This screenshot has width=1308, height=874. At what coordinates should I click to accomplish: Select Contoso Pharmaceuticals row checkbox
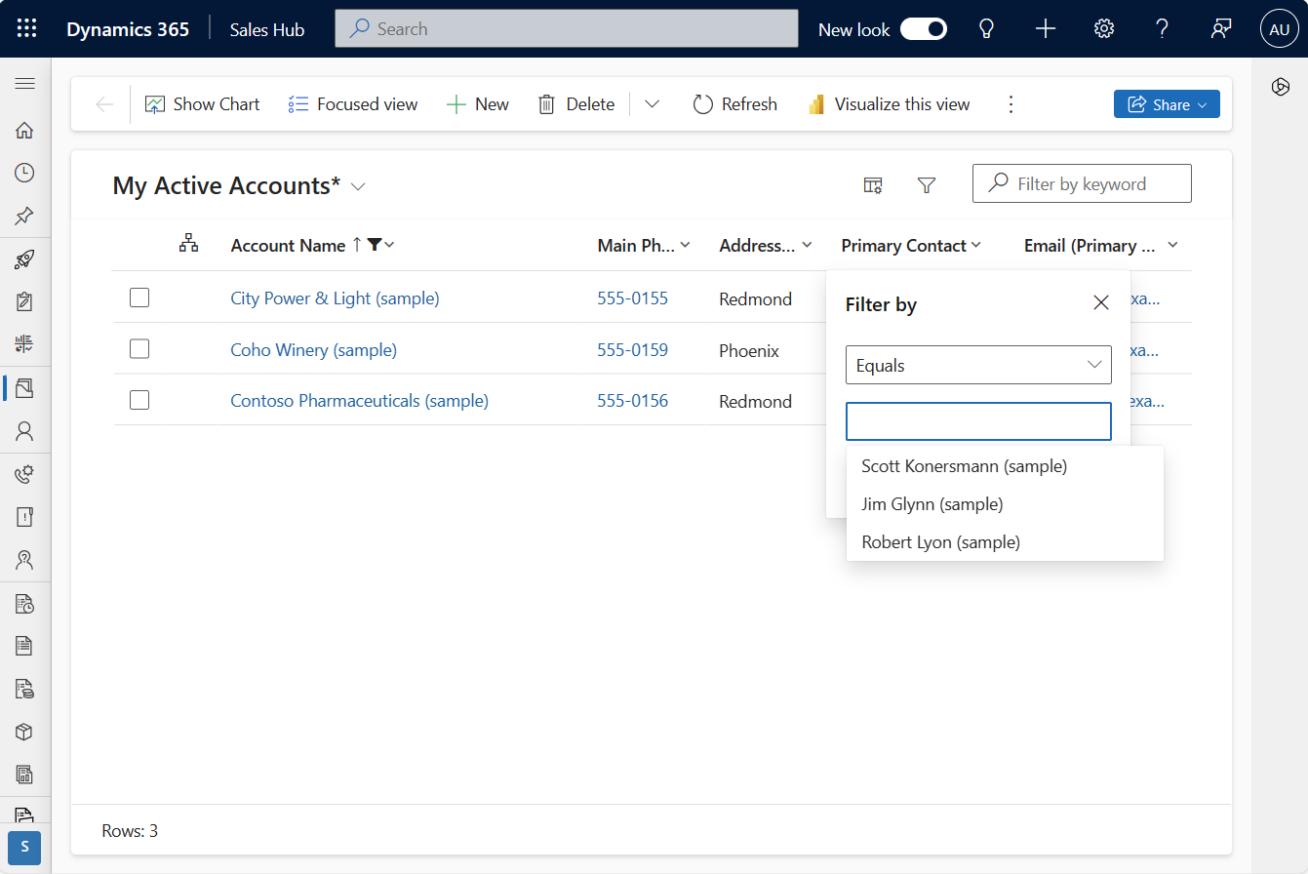[139, 399]
